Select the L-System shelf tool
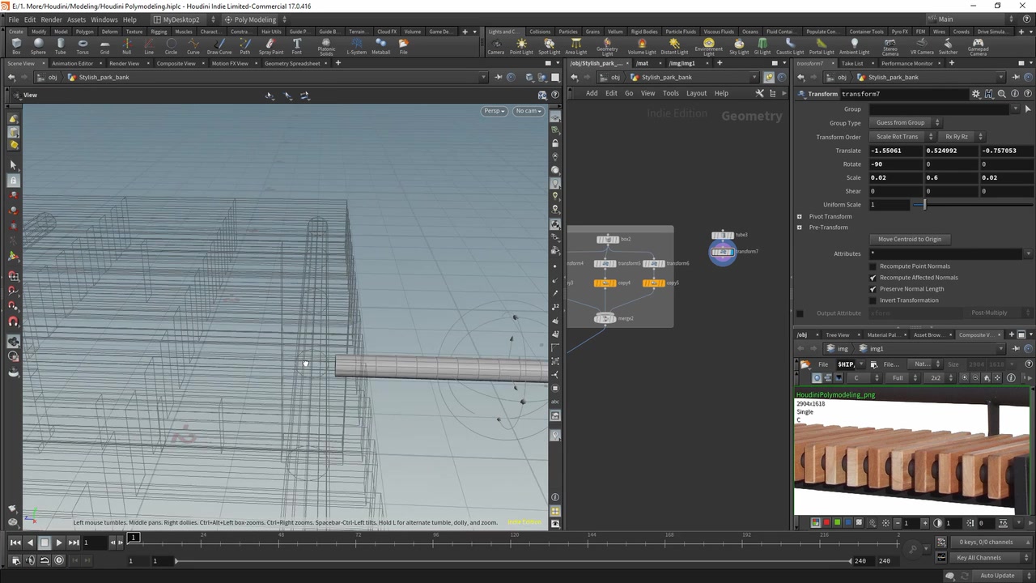The width and height of the screenshot is (1036, 583). (x=356, y=46)
